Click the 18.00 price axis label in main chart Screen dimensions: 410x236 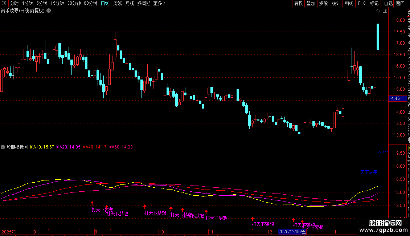click(399, 20)
